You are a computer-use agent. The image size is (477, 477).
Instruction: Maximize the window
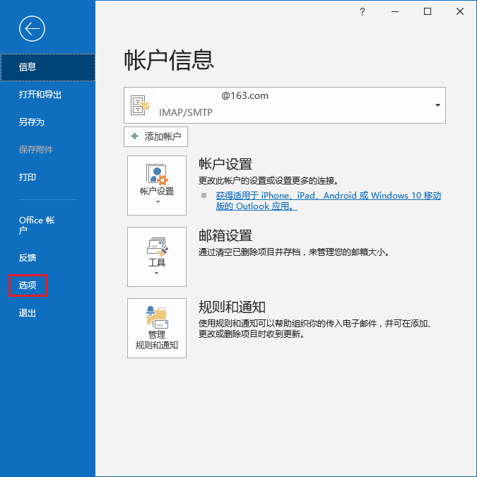(428, 11)
